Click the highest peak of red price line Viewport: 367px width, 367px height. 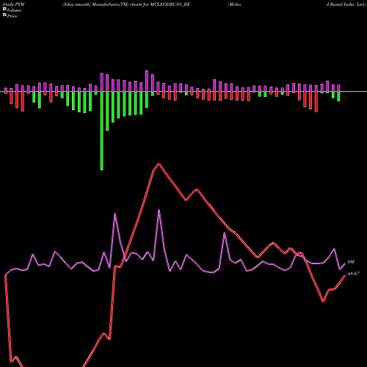tap(159, 164)
